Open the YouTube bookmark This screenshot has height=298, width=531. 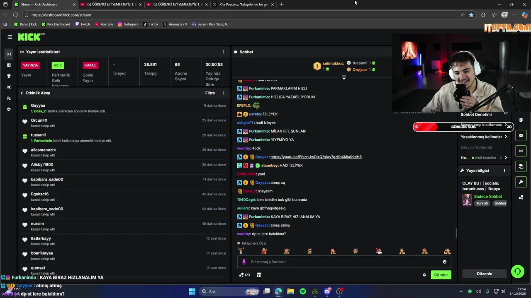104,24
